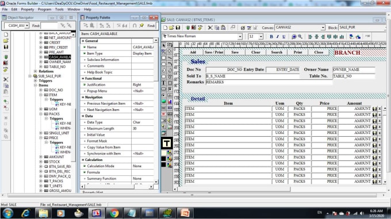
Task: Click the Send to Back icon
Action: [358, 37]
